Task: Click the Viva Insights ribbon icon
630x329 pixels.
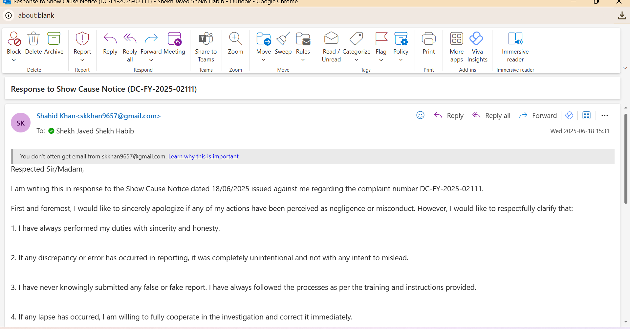Action: [x=476, y=39]
